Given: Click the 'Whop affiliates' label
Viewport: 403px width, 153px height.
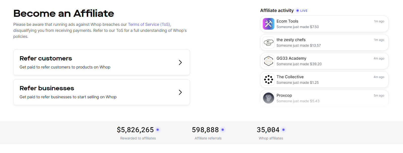Looking at the screenshot, I should tap(271, 138).
